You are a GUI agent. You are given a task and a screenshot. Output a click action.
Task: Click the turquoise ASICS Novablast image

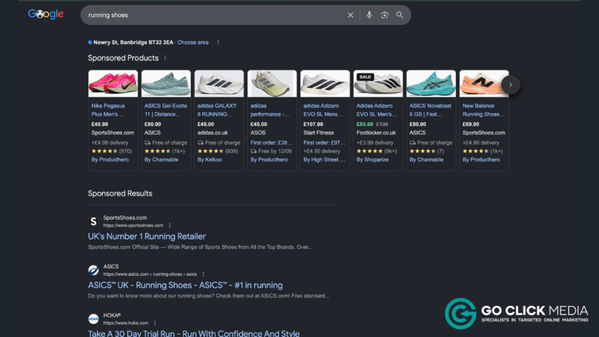[431, 84]
